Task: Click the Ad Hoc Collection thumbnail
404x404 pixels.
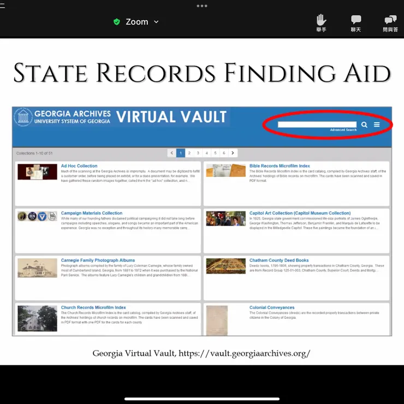Action: coord(37,172)
